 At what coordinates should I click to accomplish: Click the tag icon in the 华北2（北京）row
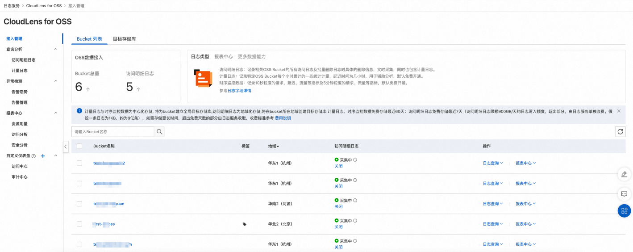click(x=245, y=224)
